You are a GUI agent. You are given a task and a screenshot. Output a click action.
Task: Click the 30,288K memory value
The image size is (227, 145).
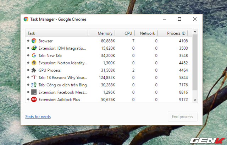click(108, 85)
